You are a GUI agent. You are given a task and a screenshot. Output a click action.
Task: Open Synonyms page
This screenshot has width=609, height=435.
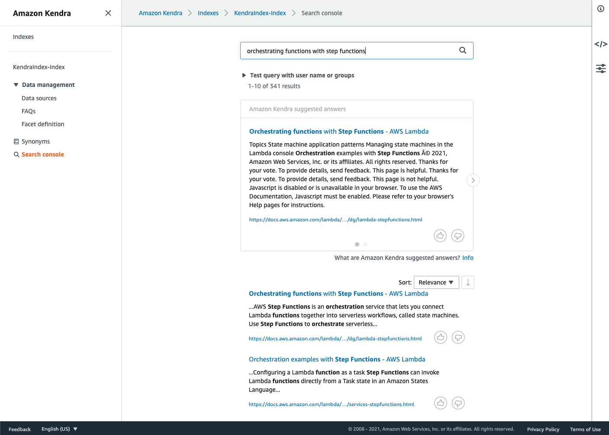(35, 141)
